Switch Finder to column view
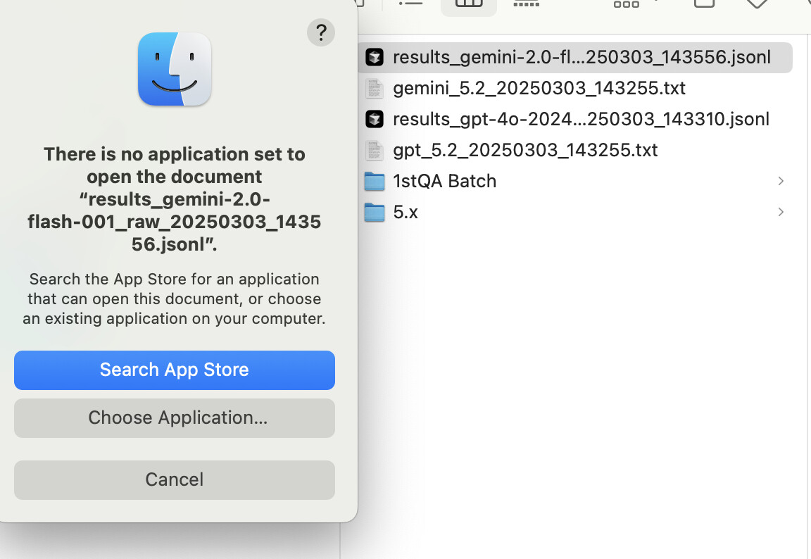This screenshot has height=559, width=811. point(469,4)
